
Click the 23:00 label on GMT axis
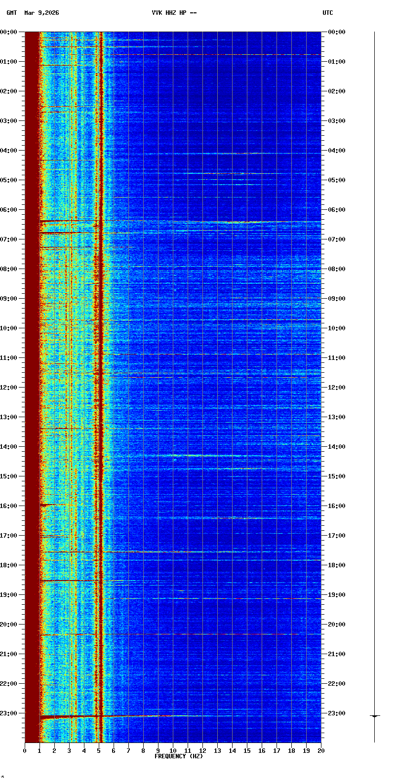click(9, 713)
